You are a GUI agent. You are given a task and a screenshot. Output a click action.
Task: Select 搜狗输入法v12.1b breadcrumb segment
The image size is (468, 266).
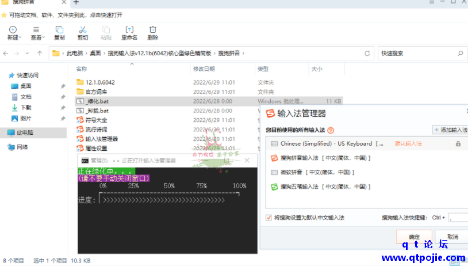[159, 53]
